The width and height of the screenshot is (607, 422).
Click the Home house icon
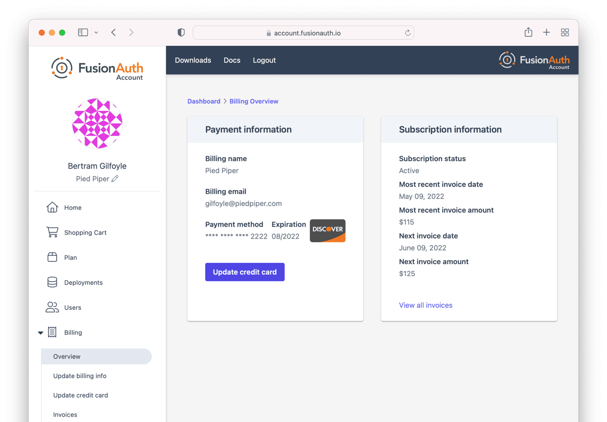point(52,207)
